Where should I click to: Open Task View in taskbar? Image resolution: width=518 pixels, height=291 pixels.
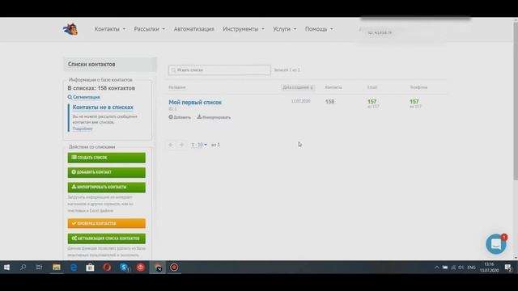pos(40,268)
